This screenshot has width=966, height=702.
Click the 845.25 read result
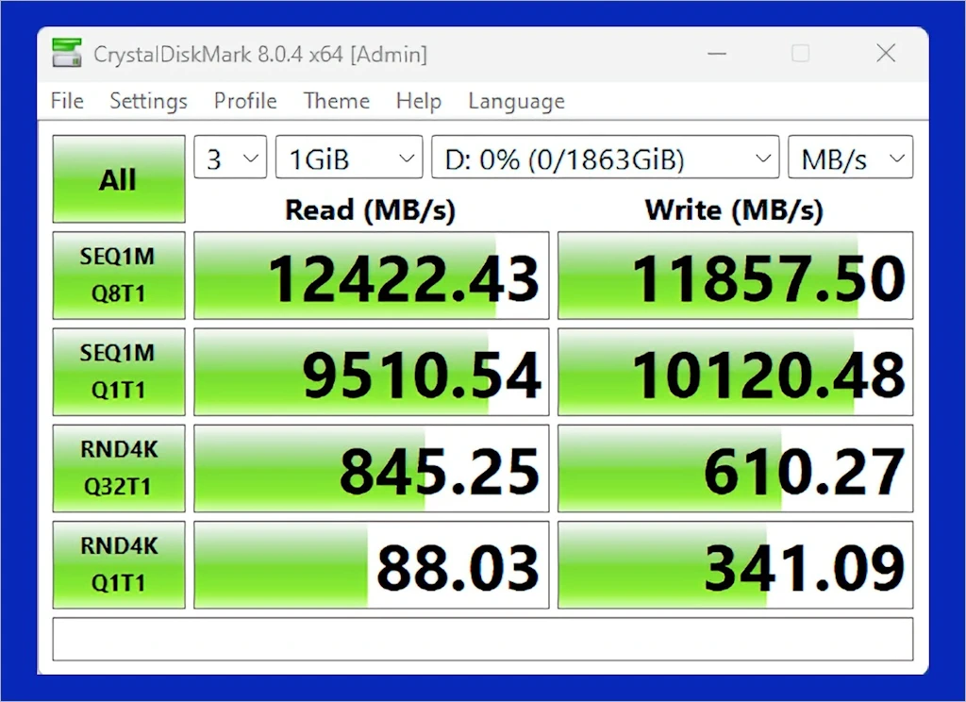pos(371,468)
